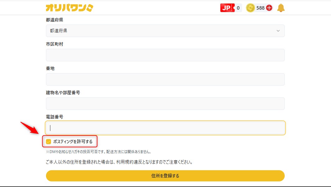Open the notification bell

coord(281,8)
